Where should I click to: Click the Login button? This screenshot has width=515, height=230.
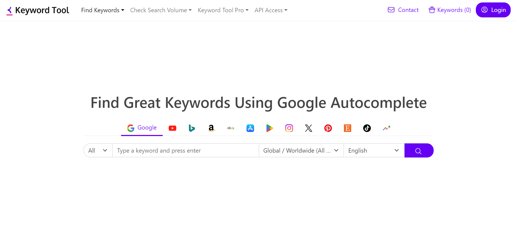click(x=493, y=10)
